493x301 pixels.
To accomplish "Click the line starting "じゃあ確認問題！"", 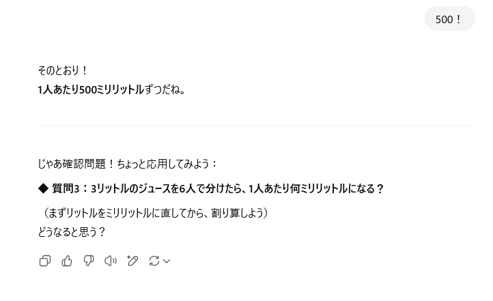I will (x=127, y=164).
